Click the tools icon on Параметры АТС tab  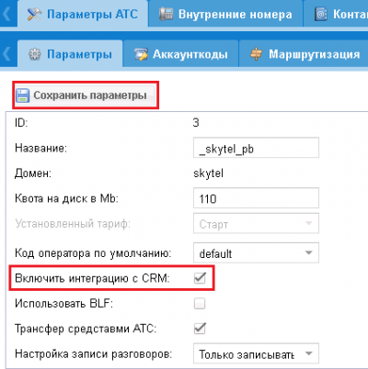point(34,15)
